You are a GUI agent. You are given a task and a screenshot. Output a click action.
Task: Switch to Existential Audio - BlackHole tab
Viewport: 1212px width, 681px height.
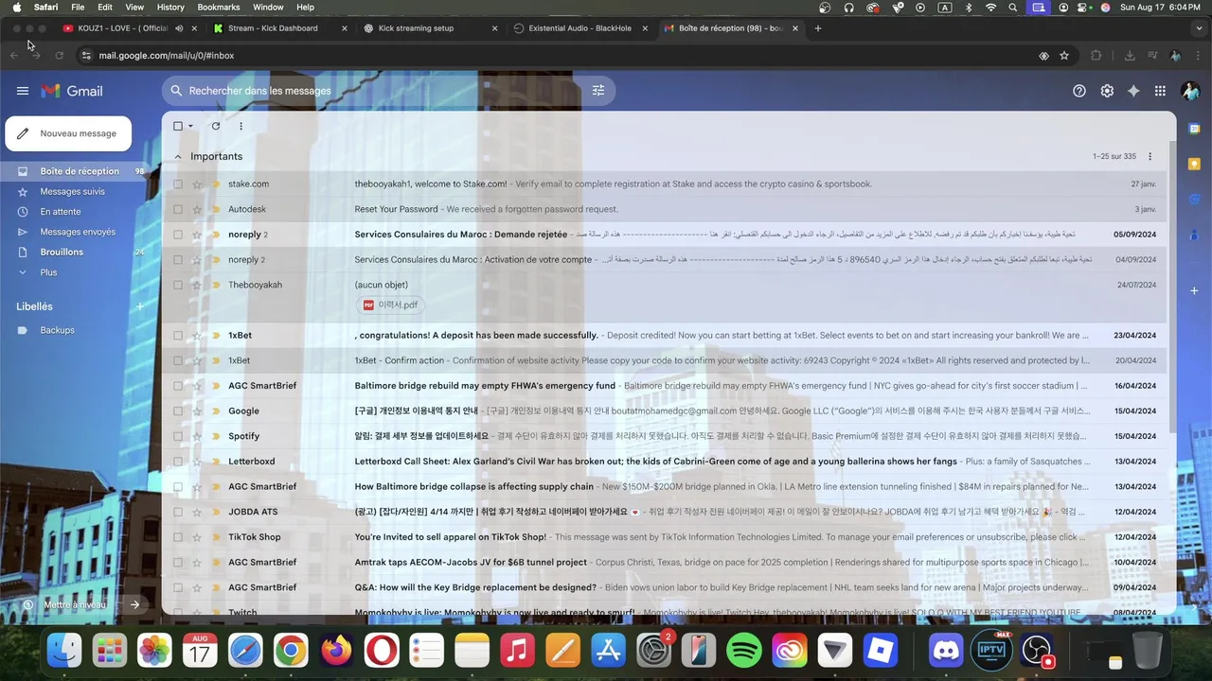pos(580,28)
